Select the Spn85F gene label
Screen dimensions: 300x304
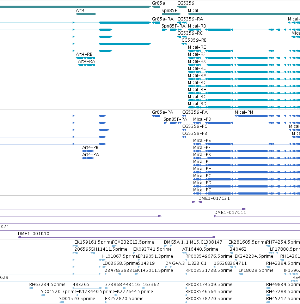point(169,11)
